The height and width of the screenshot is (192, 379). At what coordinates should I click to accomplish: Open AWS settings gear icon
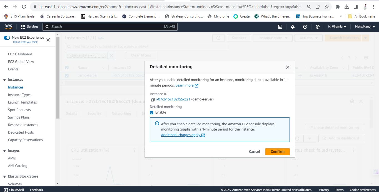pyautogui.click(x=318, y=27)
